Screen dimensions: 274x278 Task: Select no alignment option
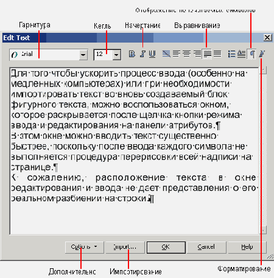(166, 54)
